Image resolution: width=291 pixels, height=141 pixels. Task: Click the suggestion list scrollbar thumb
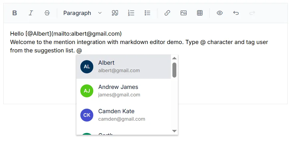pos(174,70)
